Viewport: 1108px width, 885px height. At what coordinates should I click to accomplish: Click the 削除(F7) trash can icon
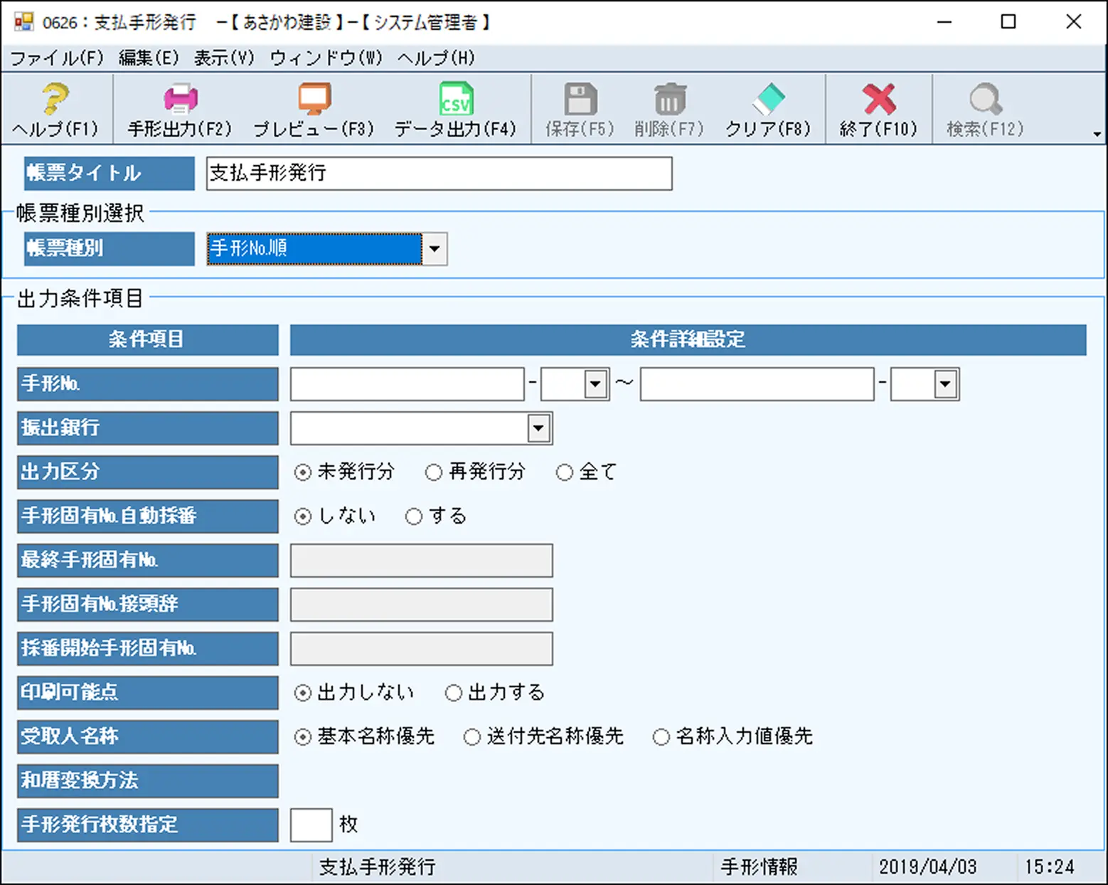click(668, 100)
